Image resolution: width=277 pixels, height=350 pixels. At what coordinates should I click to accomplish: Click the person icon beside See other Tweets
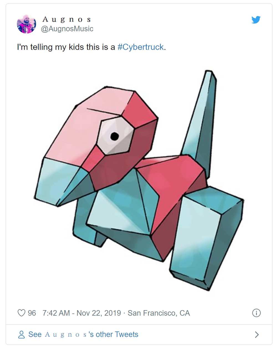coord(21,334)
